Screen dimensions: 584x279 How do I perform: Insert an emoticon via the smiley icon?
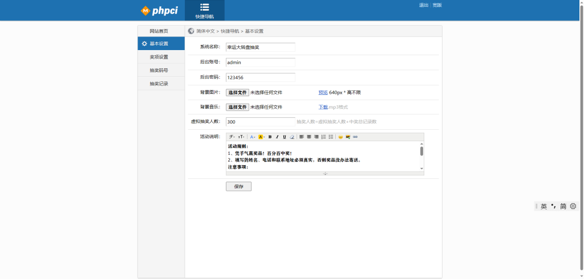pyautogui.click(x=340, y=137)
